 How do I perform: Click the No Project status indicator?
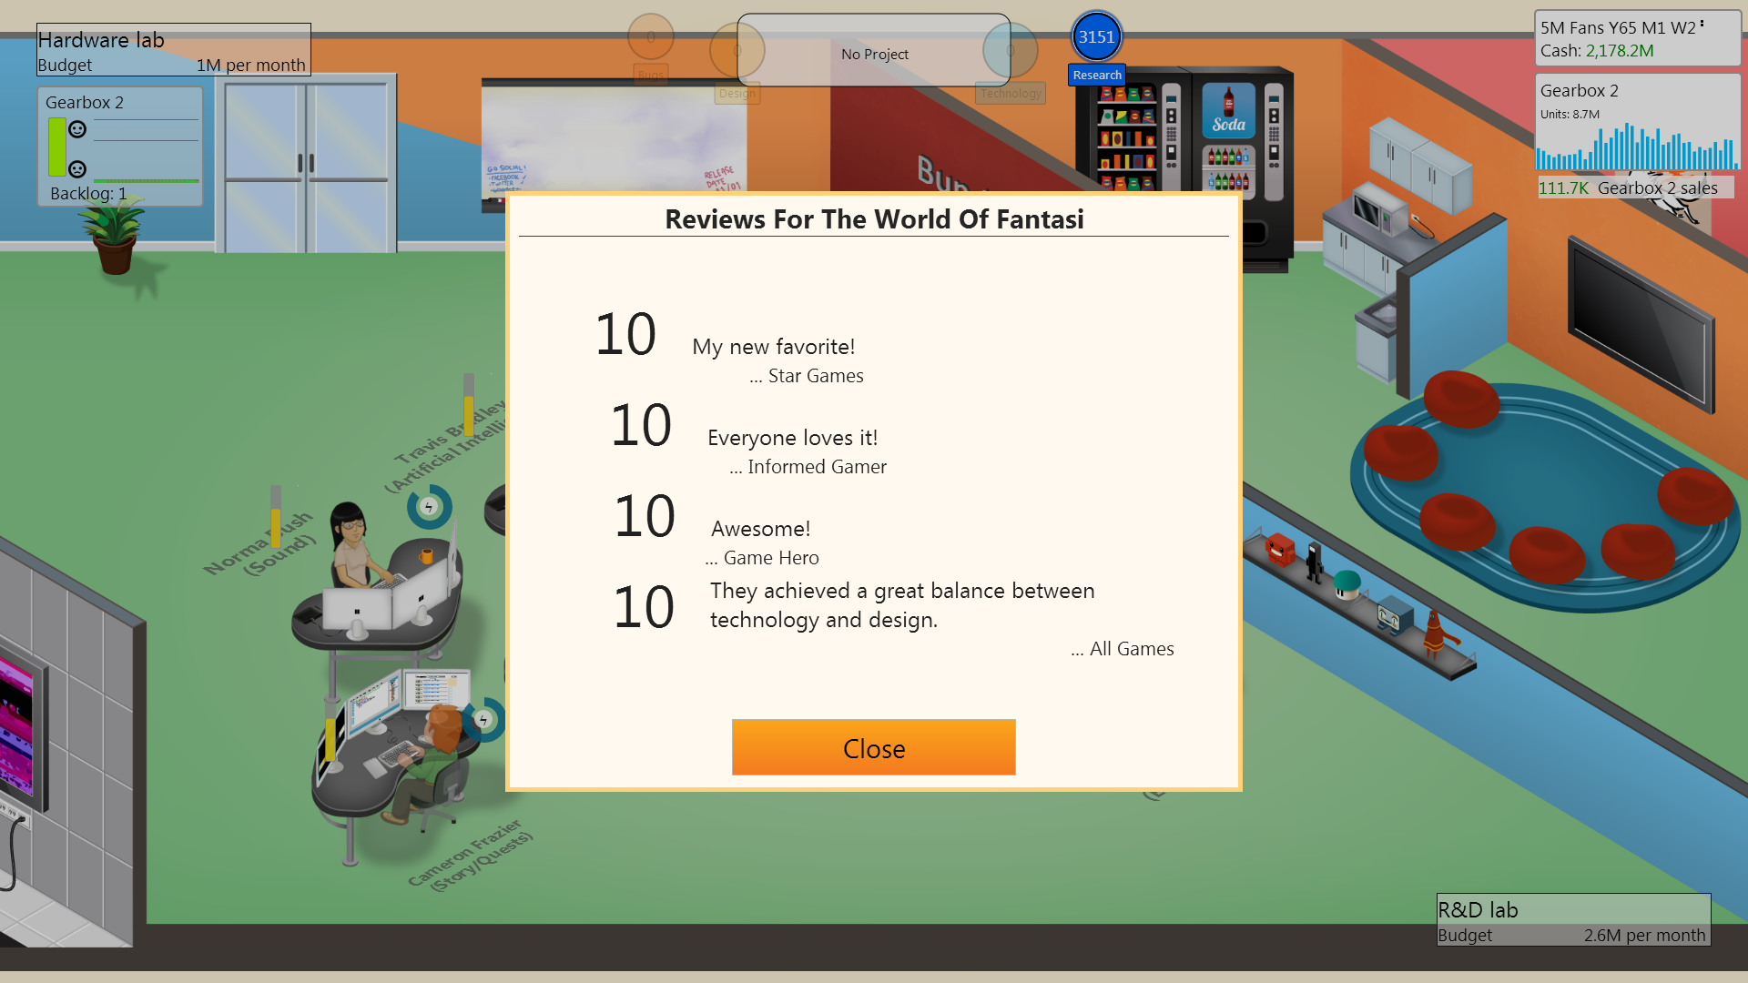tap(874, 54)
